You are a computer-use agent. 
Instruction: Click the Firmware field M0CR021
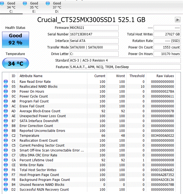(x=94, y=28)
